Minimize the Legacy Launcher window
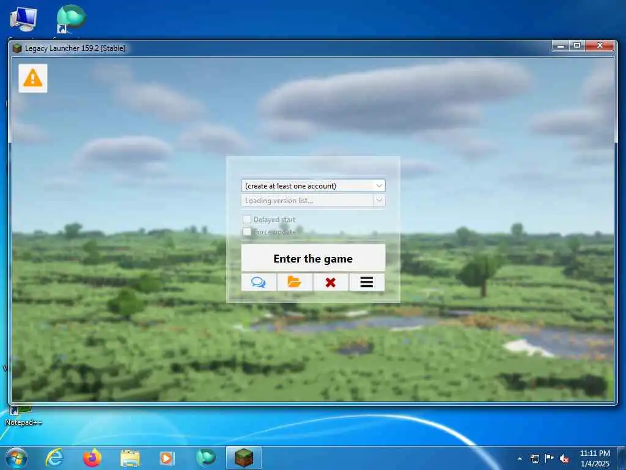Screen dimensions: 626x470 [x=561, y=46]
